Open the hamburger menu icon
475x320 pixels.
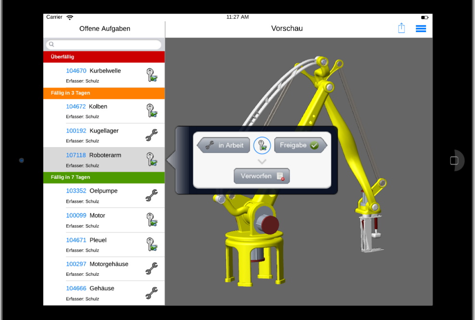(421, 28)
